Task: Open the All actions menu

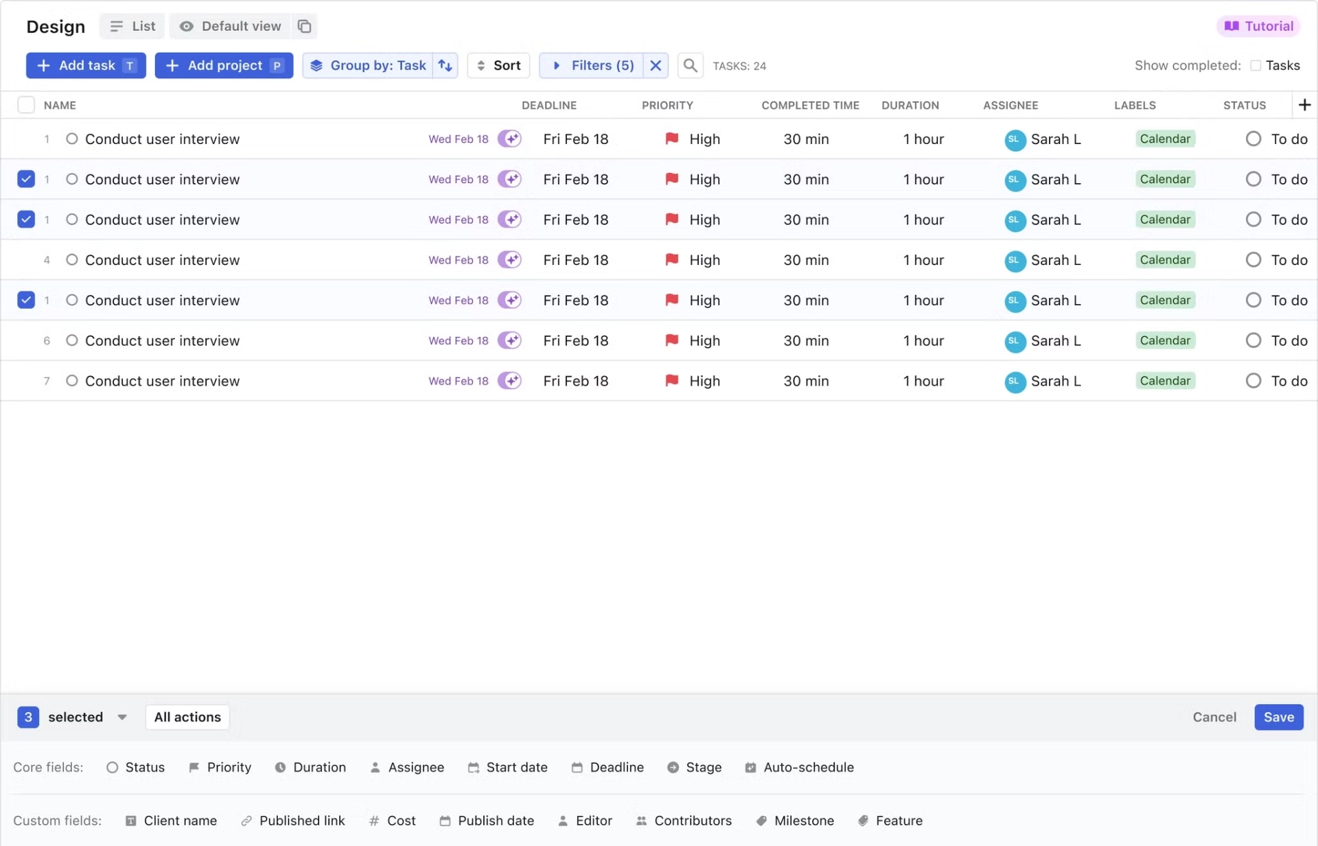Action: pos(187,717)
